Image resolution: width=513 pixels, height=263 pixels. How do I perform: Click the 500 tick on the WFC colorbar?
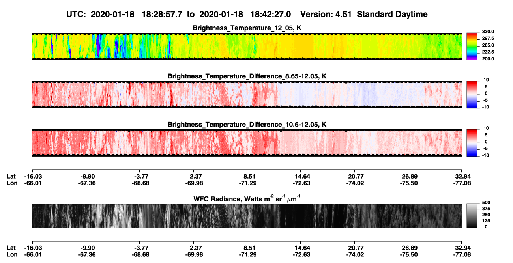pyautogui.click(x=486, y=202)
